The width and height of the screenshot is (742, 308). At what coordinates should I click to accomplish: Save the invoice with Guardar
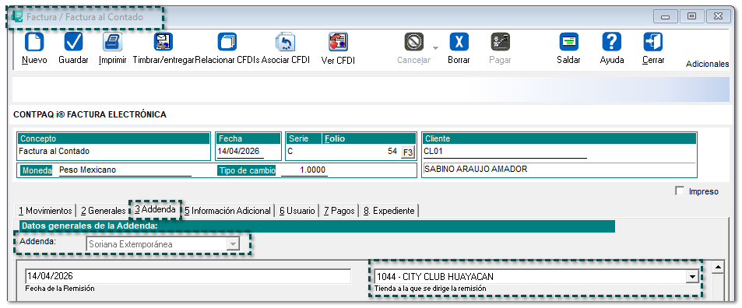click(x=73, y=42)
